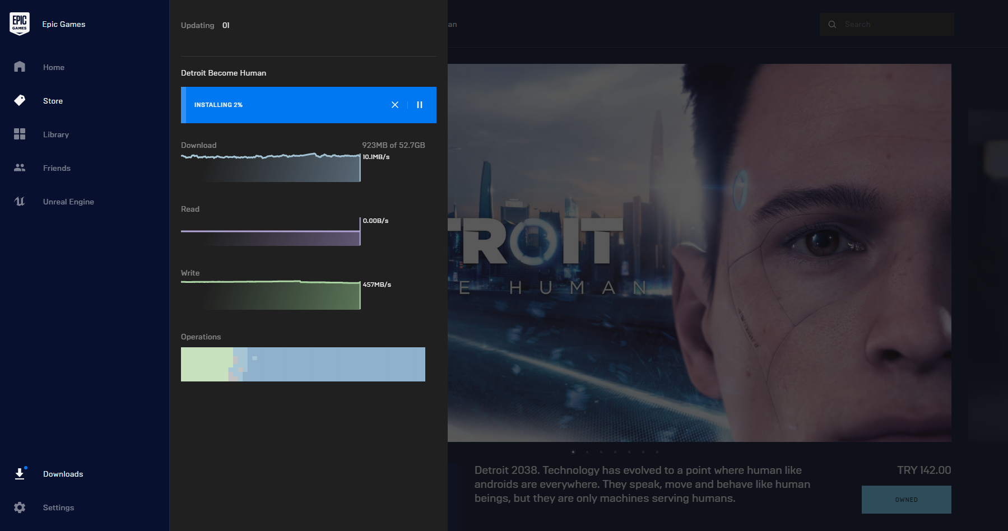Go to the Store menu label
The image size is (1008, 531).
click(x=53, y=101)
